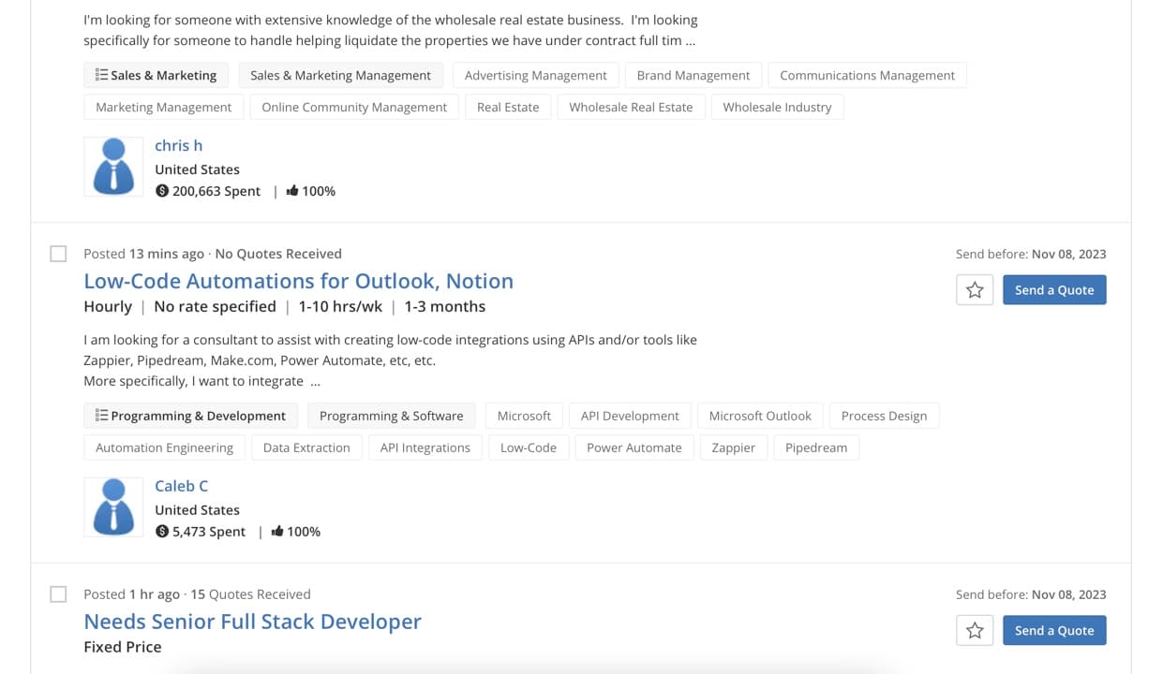Click the dollar spent icon next to Caleb C
The width and height of the screenshot is (1163, 674).
[163, 531]
